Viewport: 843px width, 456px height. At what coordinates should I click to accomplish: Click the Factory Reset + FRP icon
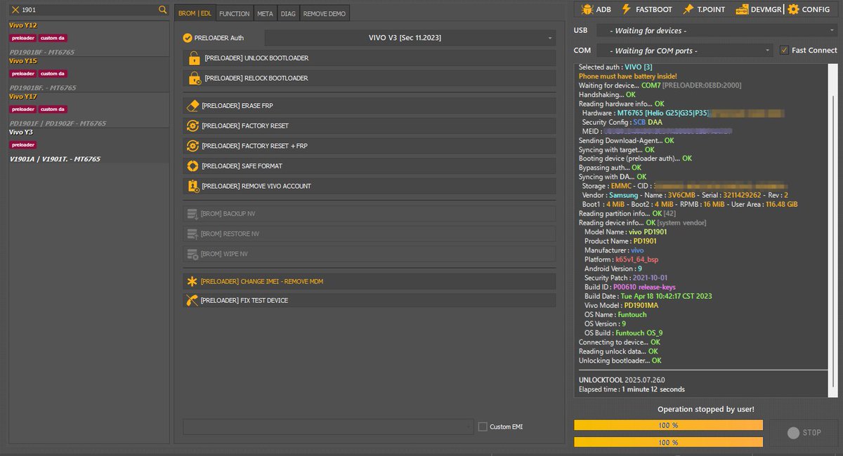[193, 146]
